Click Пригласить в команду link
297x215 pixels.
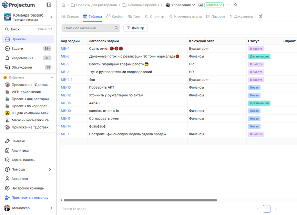click(x=27, y=197)
